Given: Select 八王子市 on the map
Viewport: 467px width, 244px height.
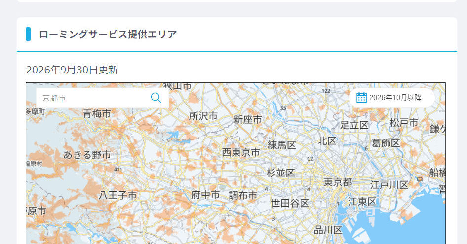Looking at the screenshot, I should pos(117,195).
